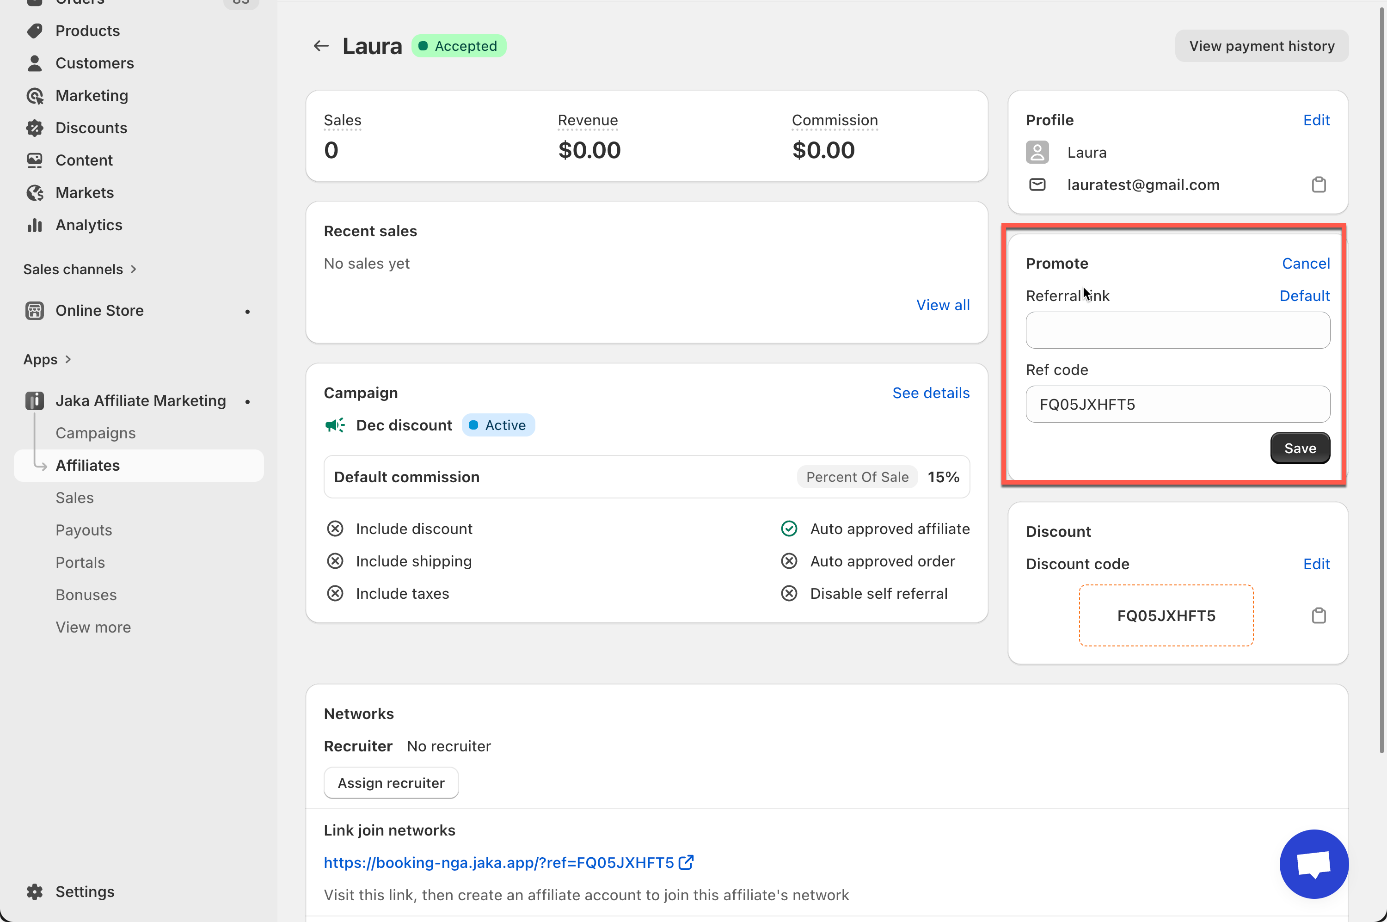Viewport: 1387px width, 922px height.
Task: Click the Auto approved affiliate check icon
Action: 789,529
